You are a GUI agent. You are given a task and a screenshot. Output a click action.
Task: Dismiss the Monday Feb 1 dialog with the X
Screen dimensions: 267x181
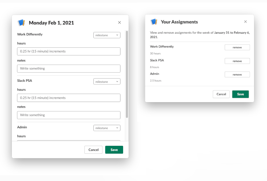pos(119,22)
